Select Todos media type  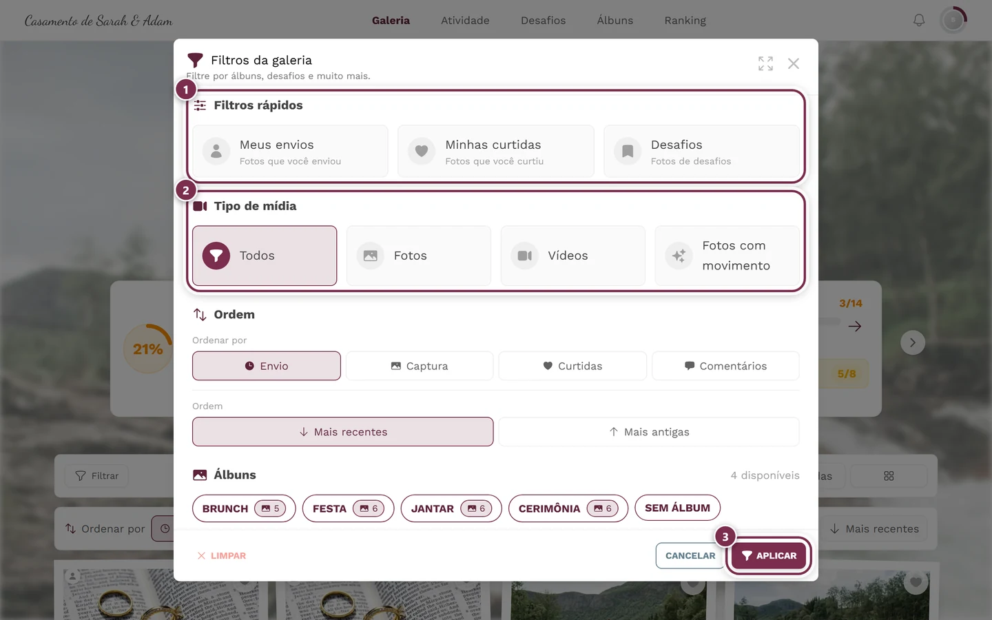click(x=265, y=256)
